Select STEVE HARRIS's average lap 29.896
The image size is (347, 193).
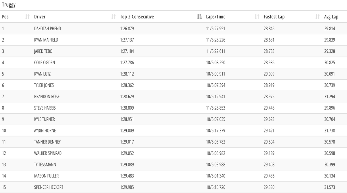pos(330,108)
